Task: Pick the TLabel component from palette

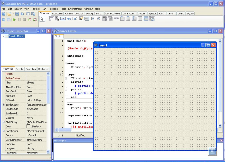Action: pyautogui.click(x=69, y=19)
